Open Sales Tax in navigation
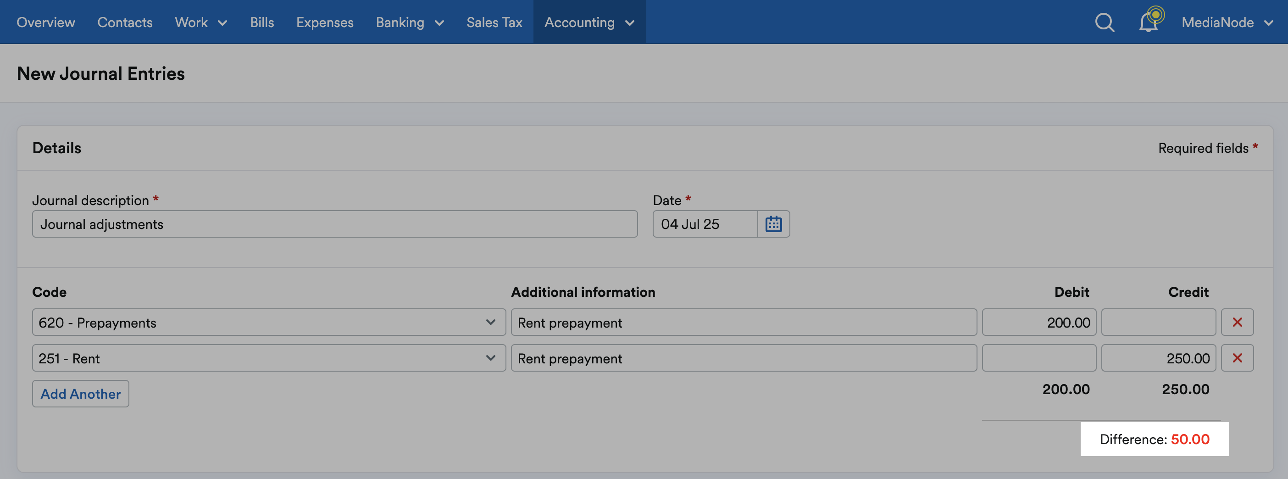 pos(494,22)
